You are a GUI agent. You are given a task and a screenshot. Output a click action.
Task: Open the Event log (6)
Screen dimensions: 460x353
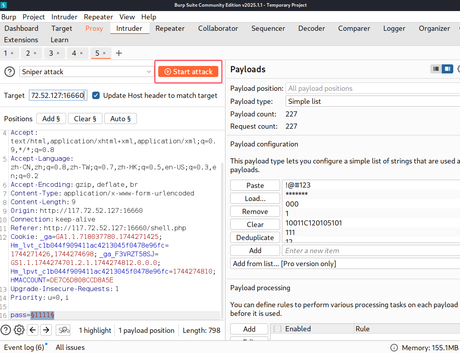point(24,347)
